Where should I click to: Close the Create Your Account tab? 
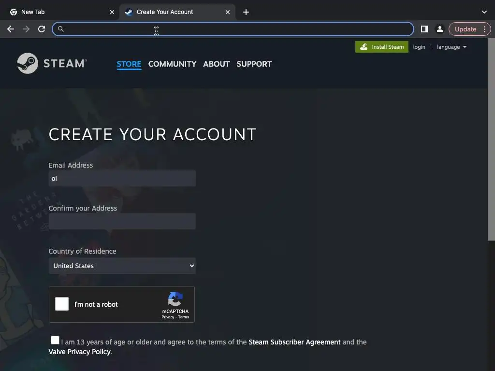pos(227,12)
